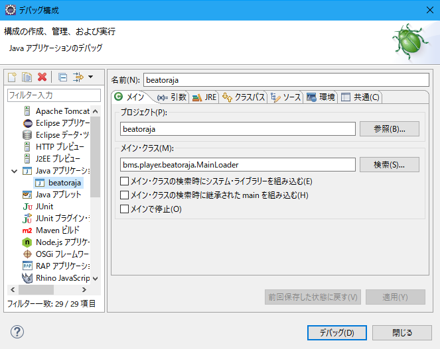Click the 名前(N) name field
Image resolution: width=440 pixels, height=349 pixels.
point(286,80)
